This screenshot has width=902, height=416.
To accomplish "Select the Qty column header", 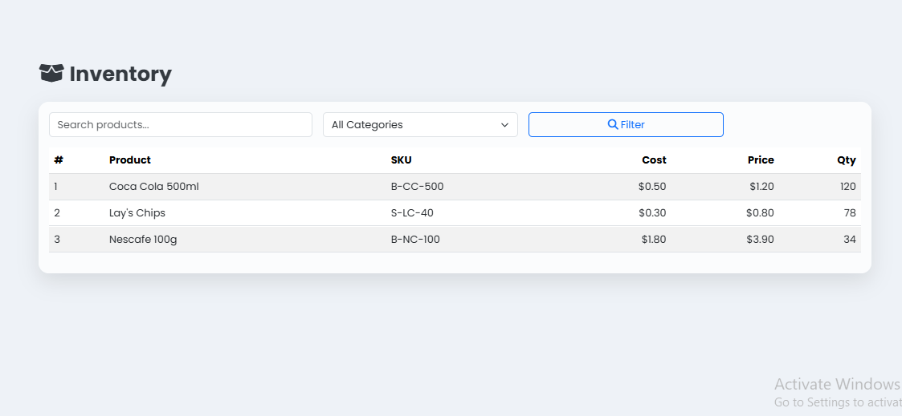I will [847, 160].
